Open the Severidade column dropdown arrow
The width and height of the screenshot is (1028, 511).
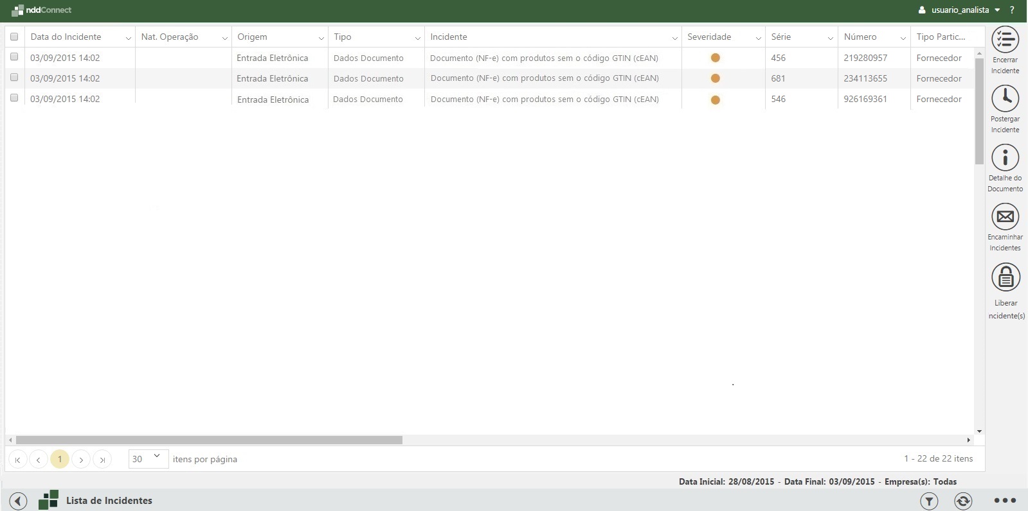[758, 38]
